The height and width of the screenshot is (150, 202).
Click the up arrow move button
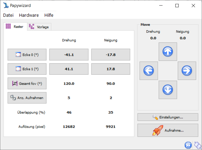168,52
